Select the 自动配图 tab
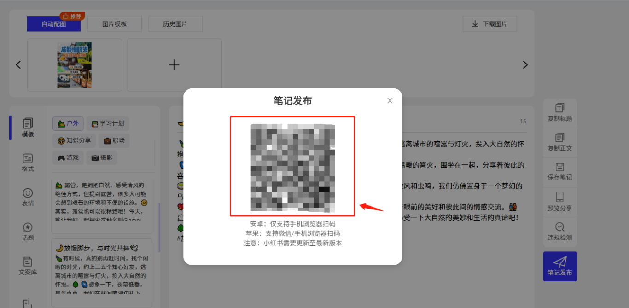Screen dimensions: 629x308 53,24
